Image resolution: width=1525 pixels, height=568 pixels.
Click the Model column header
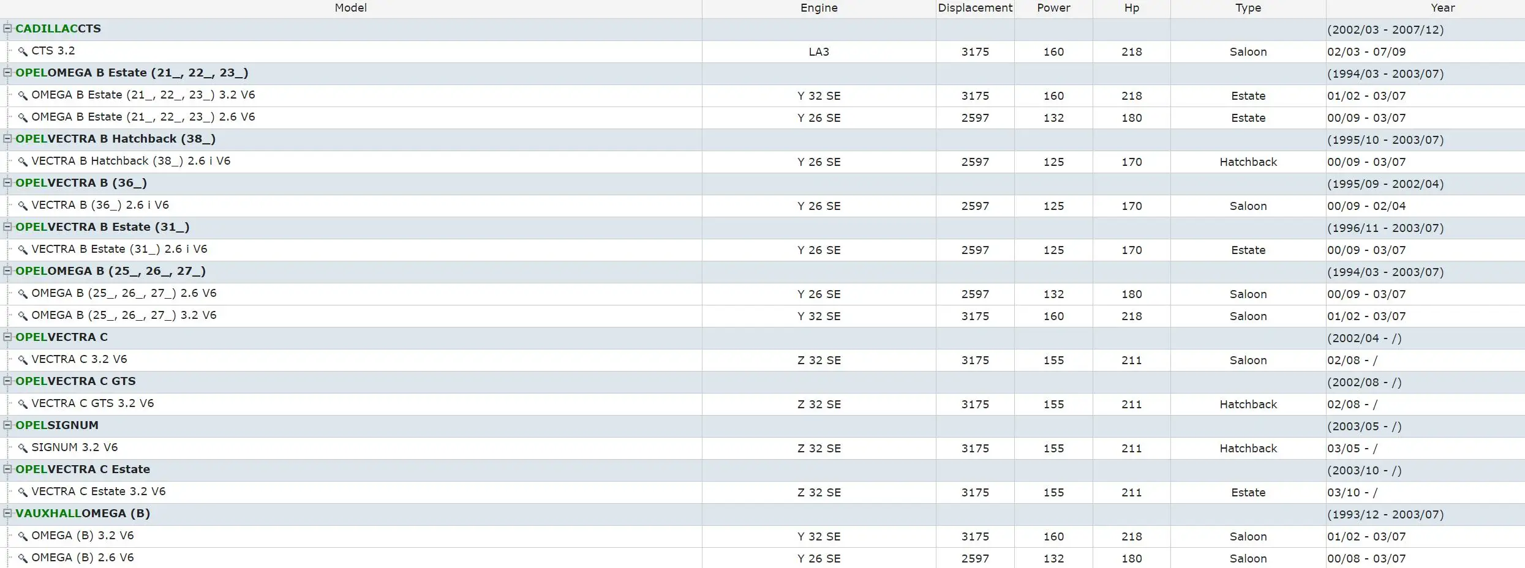(x=351, y=8)
